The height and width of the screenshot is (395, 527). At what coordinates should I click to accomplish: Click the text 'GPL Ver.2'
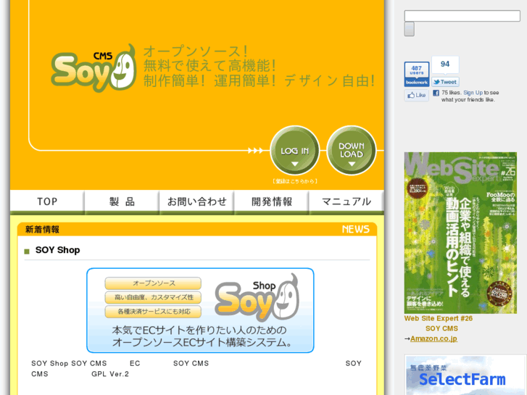click(110, 374)
